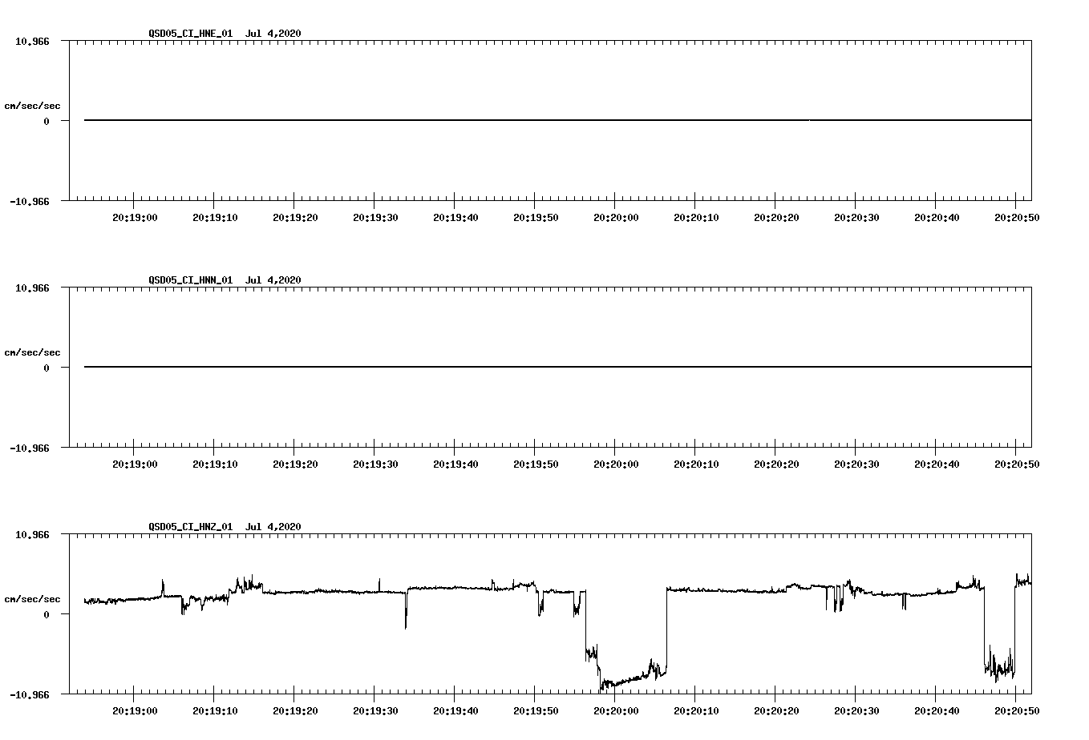Click the 0 axis label of HNE plot
The height and width of the screenshot is (740, 1089).
tap(47, 121)
